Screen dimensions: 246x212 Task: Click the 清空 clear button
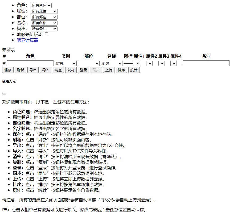coord(58,70)
